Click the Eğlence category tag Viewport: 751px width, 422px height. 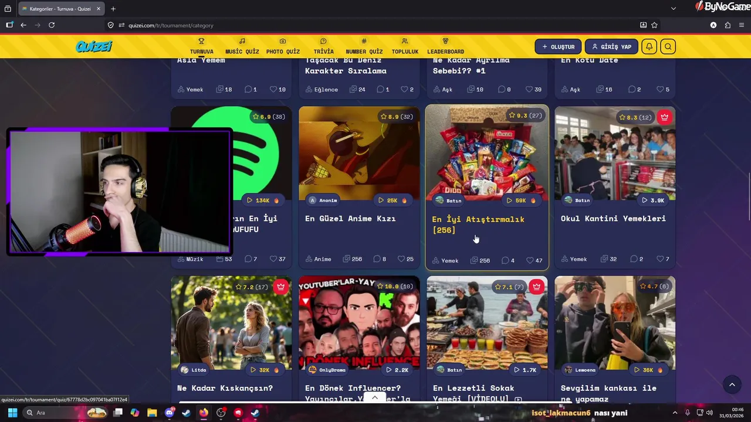322,90
